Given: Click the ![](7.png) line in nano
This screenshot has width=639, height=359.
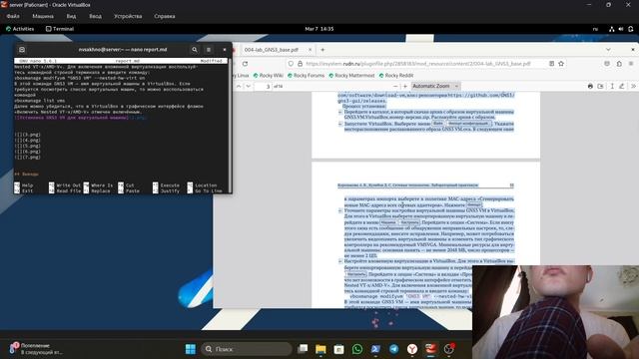Looking at the screenshot, I should [28, 158].
